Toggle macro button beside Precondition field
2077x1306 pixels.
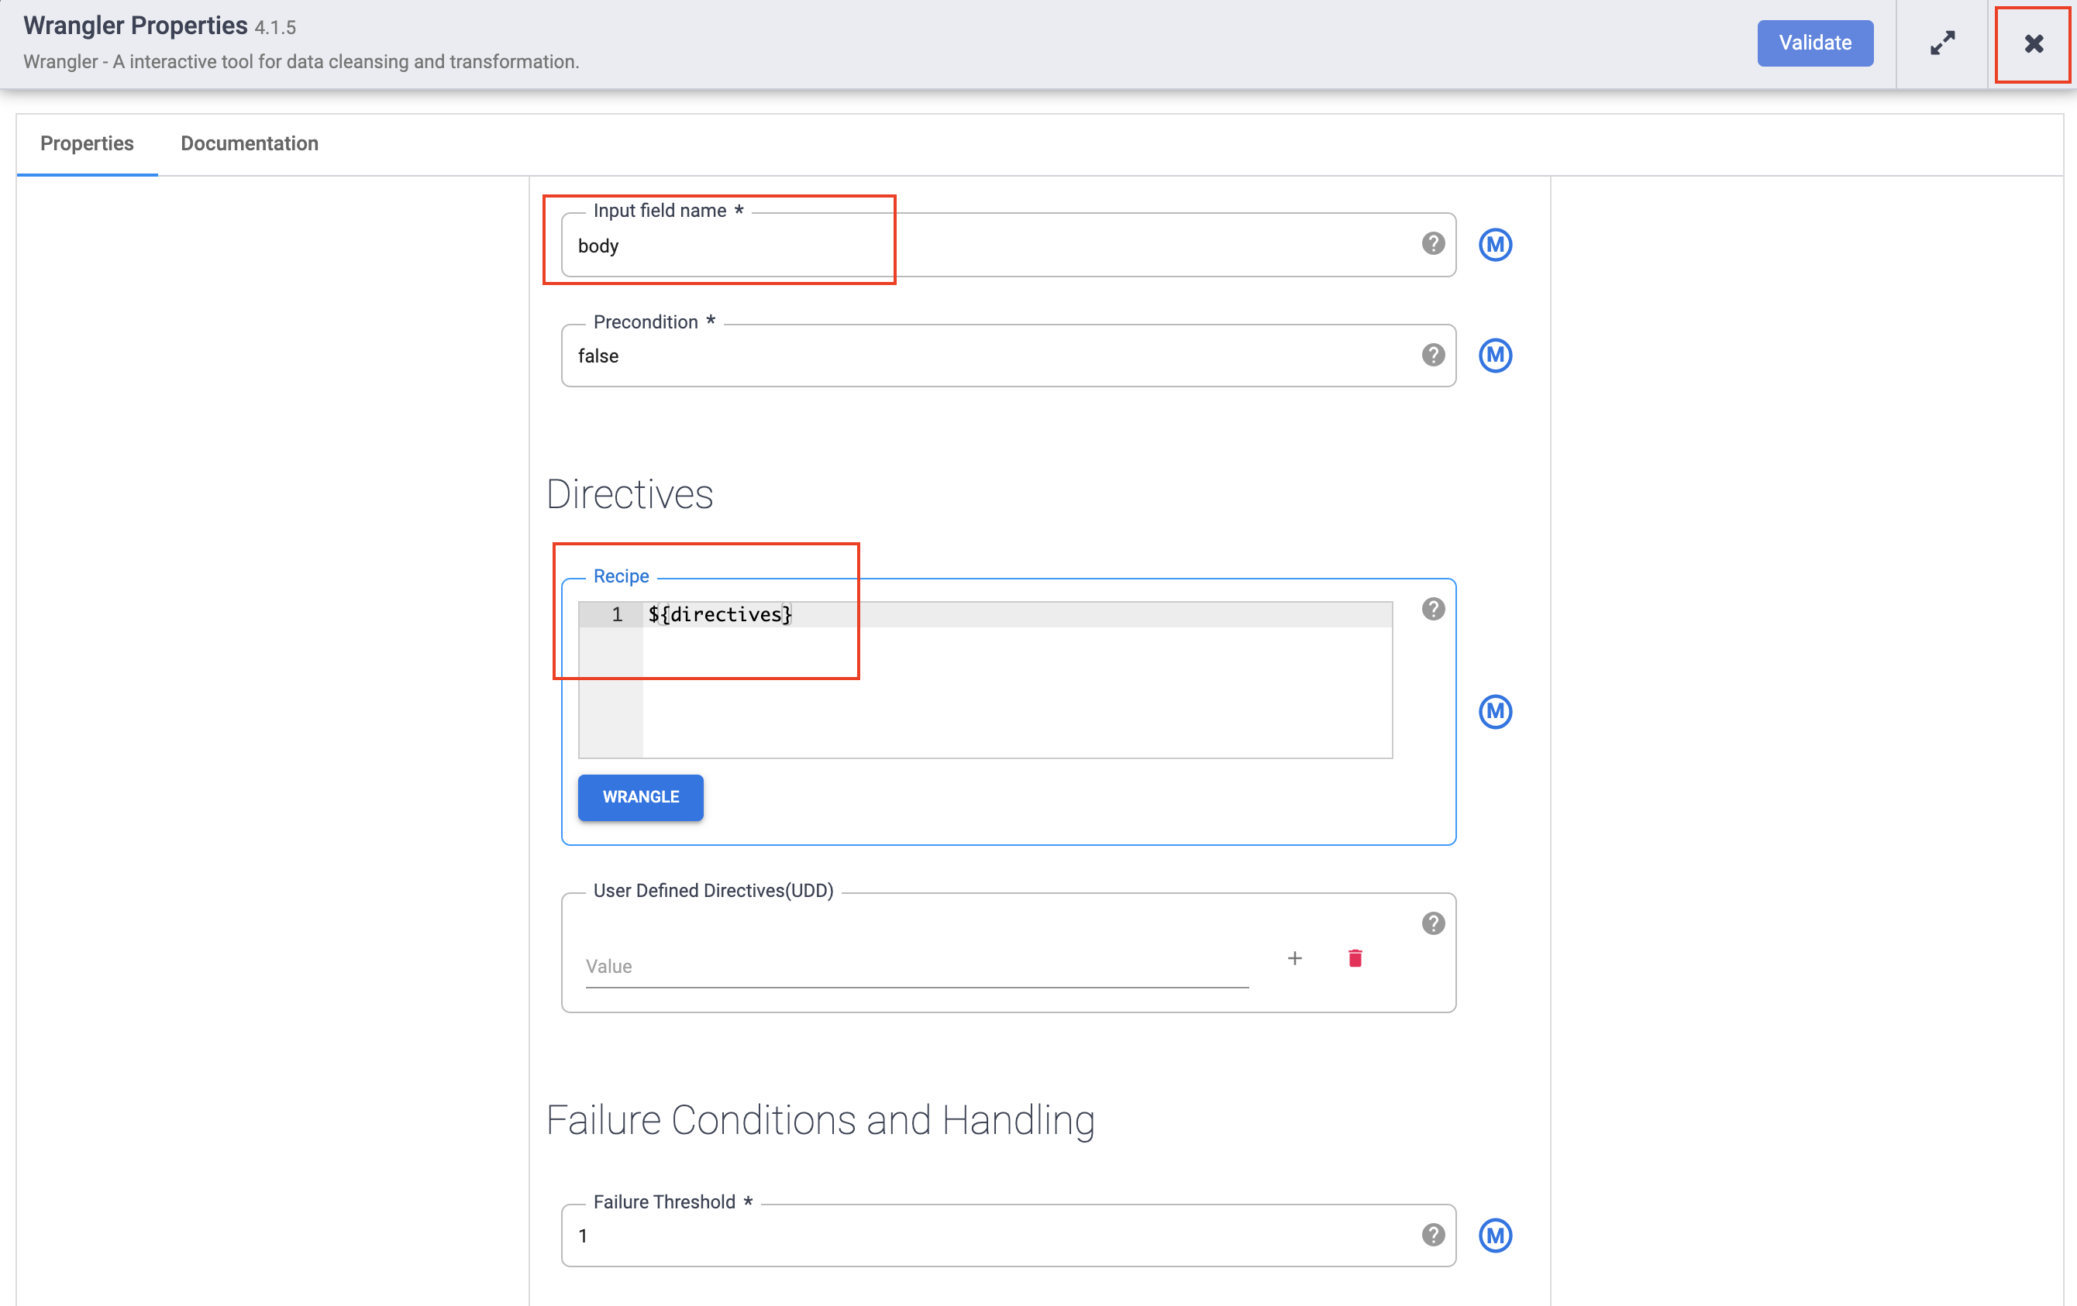pyautogui.click(x=1495, y=356)
